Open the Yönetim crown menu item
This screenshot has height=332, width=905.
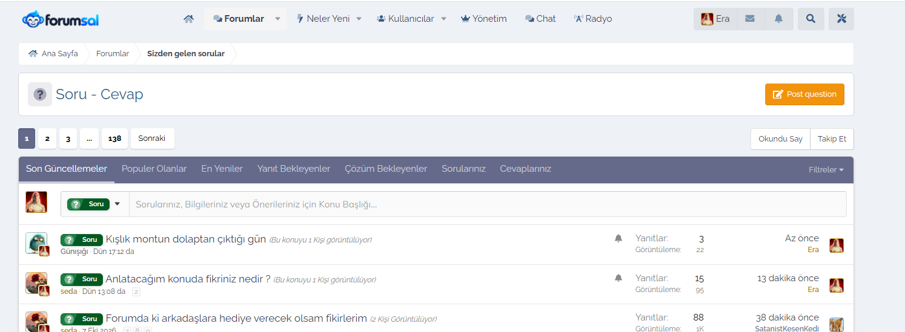(x=483, y=19)
